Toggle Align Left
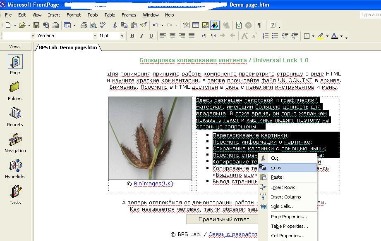Screen dimensions: 381x241 tap(163, 36)
